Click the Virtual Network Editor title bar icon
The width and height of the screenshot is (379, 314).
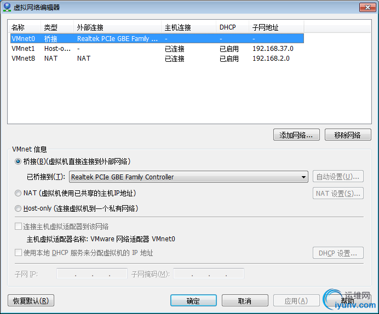(7, 7)
